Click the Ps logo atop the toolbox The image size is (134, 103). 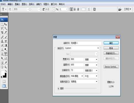[x=4, y=20]
